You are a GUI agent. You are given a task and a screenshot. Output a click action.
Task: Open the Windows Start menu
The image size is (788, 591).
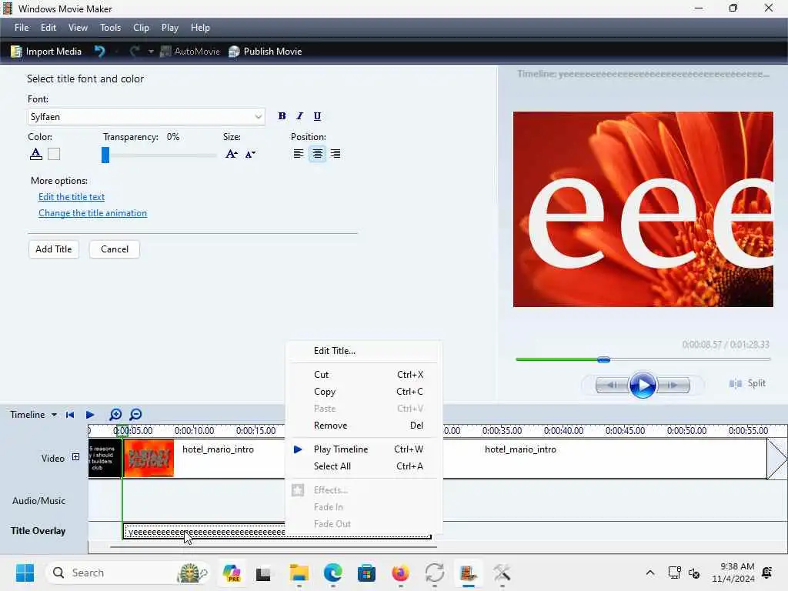point(25,573)
